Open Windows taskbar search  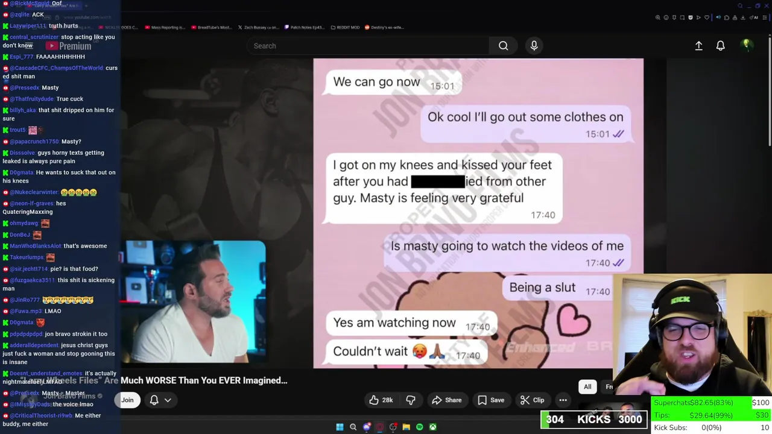click(353, 427)
